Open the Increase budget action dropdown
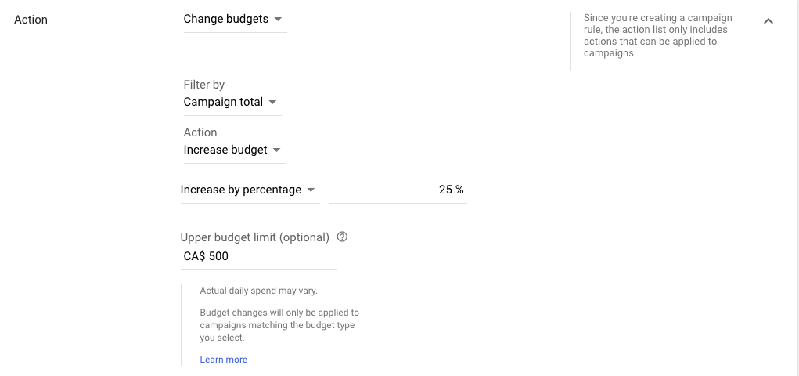 (235, 150)
